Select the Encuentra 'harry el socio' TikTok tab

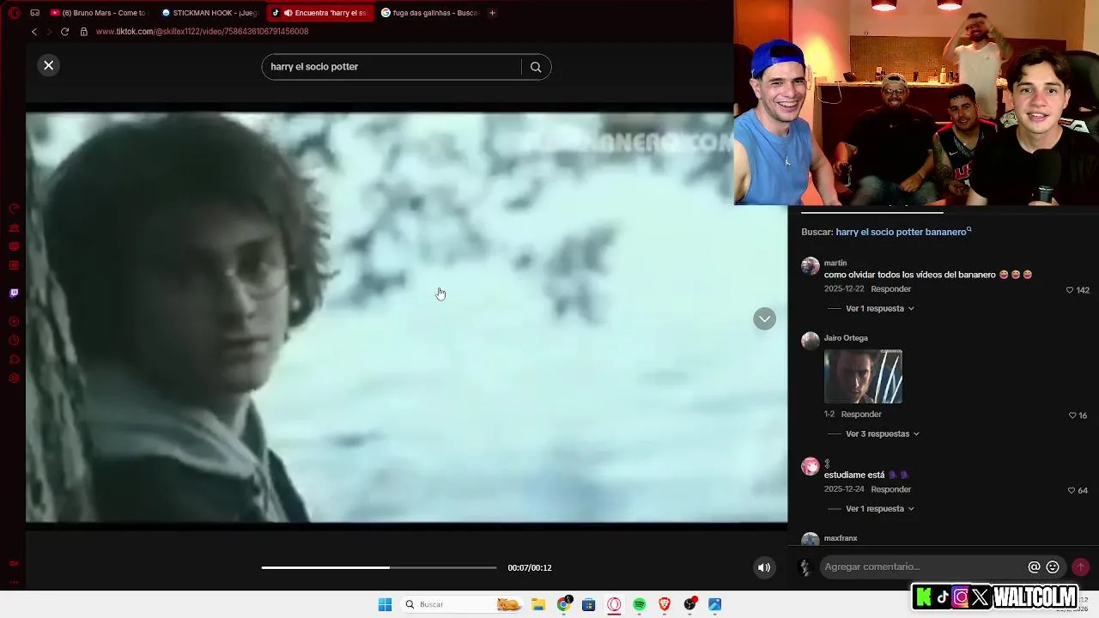click(x=319, y=13)
